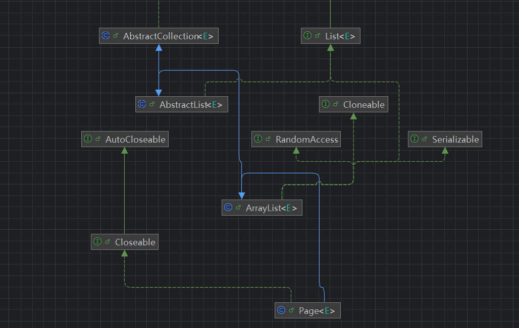Click the interface icon on Closeable
The width and height of the screenshot is (519, 328).
coord(97,241)
